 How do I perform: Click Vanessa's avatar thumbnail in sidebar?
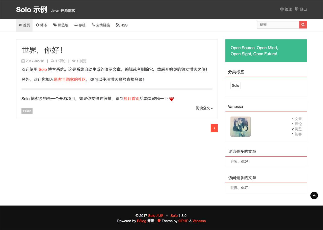tap(240, 127)
